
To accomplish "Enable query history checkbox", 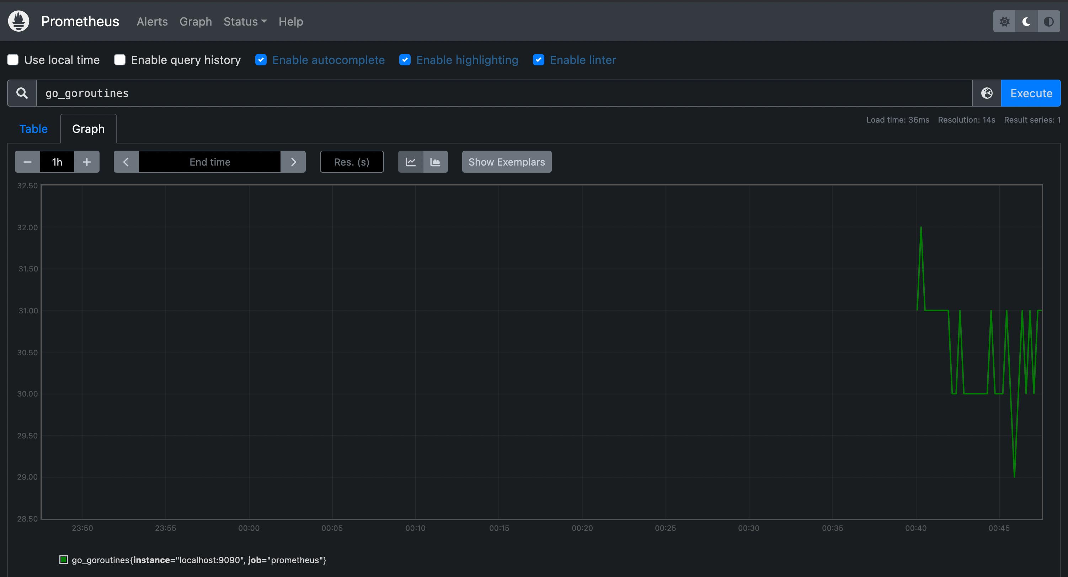I will click(x=120, y=60).
